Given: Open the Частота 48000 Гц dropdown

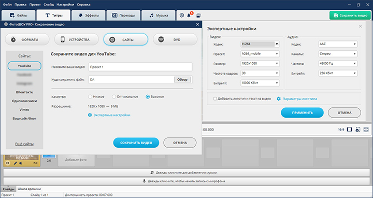Looking at the screenshot, I should (x=338, y=64).
